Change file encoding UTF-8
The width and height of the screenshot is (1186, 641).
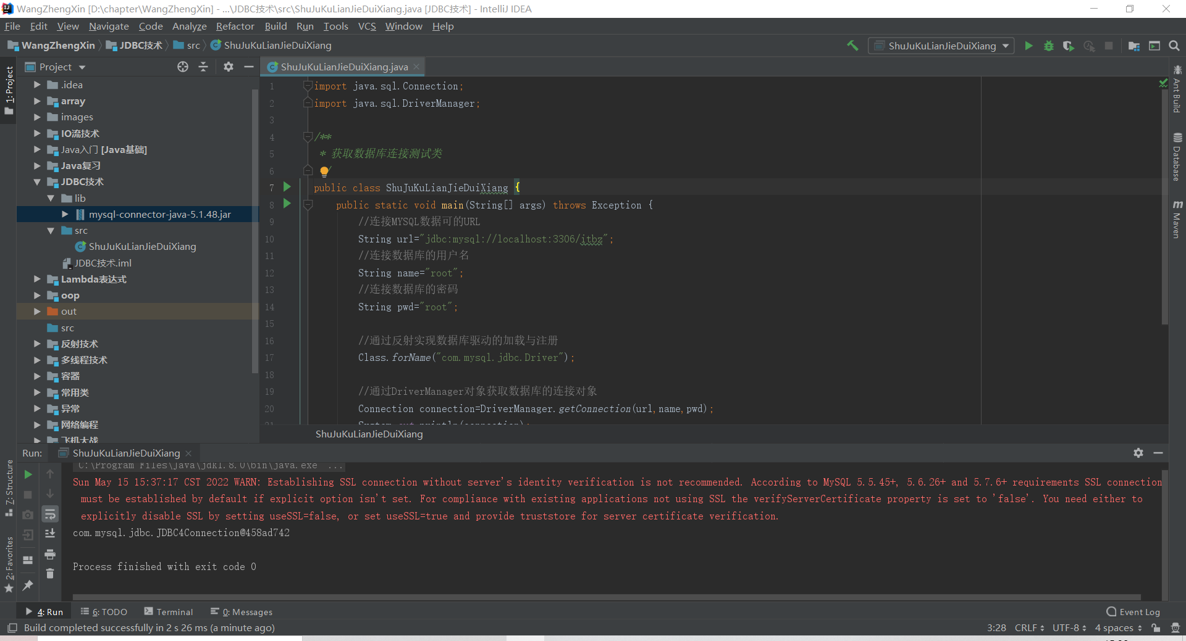click(1069, 627)
